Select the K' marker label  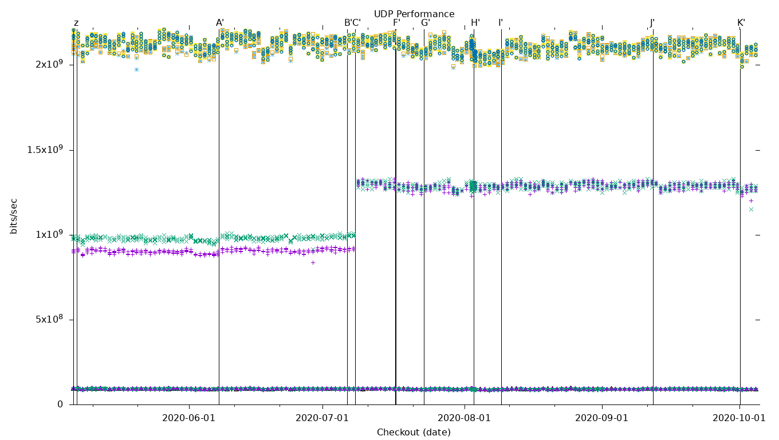[x=741, y=23]
